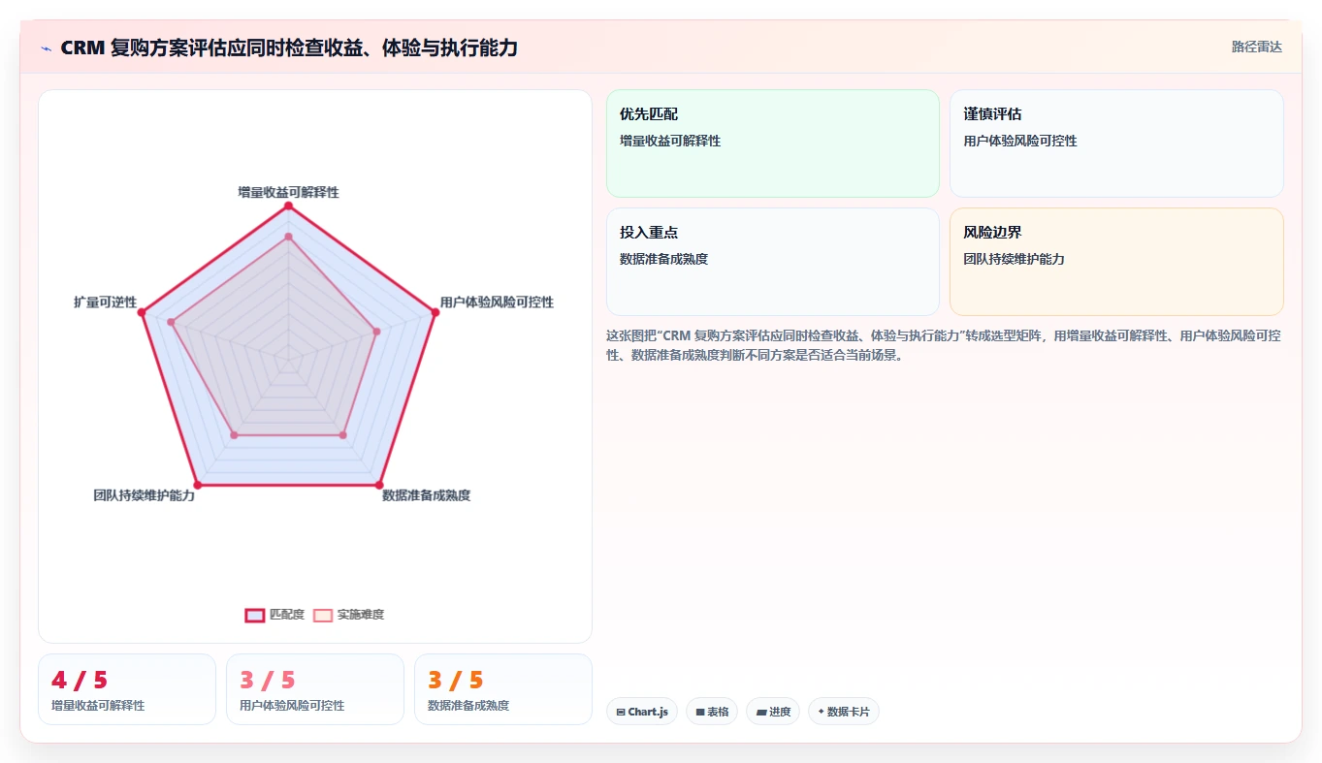This screenshot has height=763, width=1322.
Task: Click the outer radar point at 扩量可逆性
Action: coord(142,312)
